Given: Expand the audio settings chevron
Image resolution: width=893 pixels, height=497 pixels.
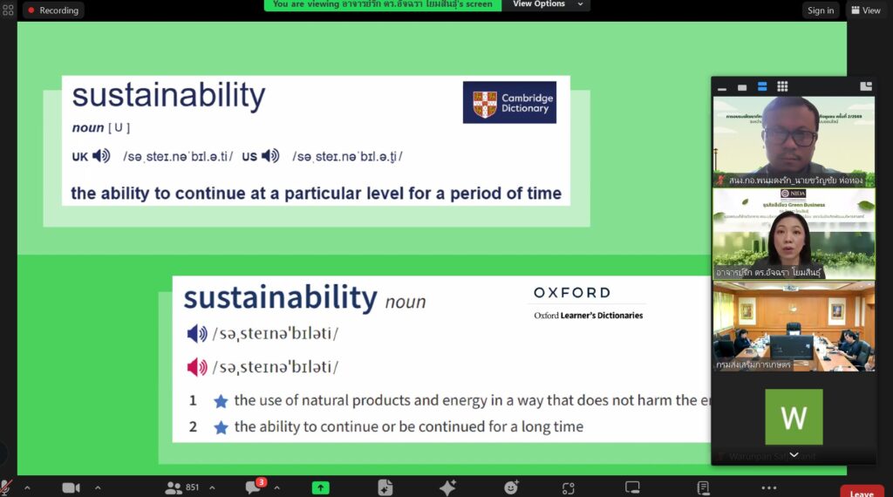Looking at the screenshot, I should click(x=27, y=488).
